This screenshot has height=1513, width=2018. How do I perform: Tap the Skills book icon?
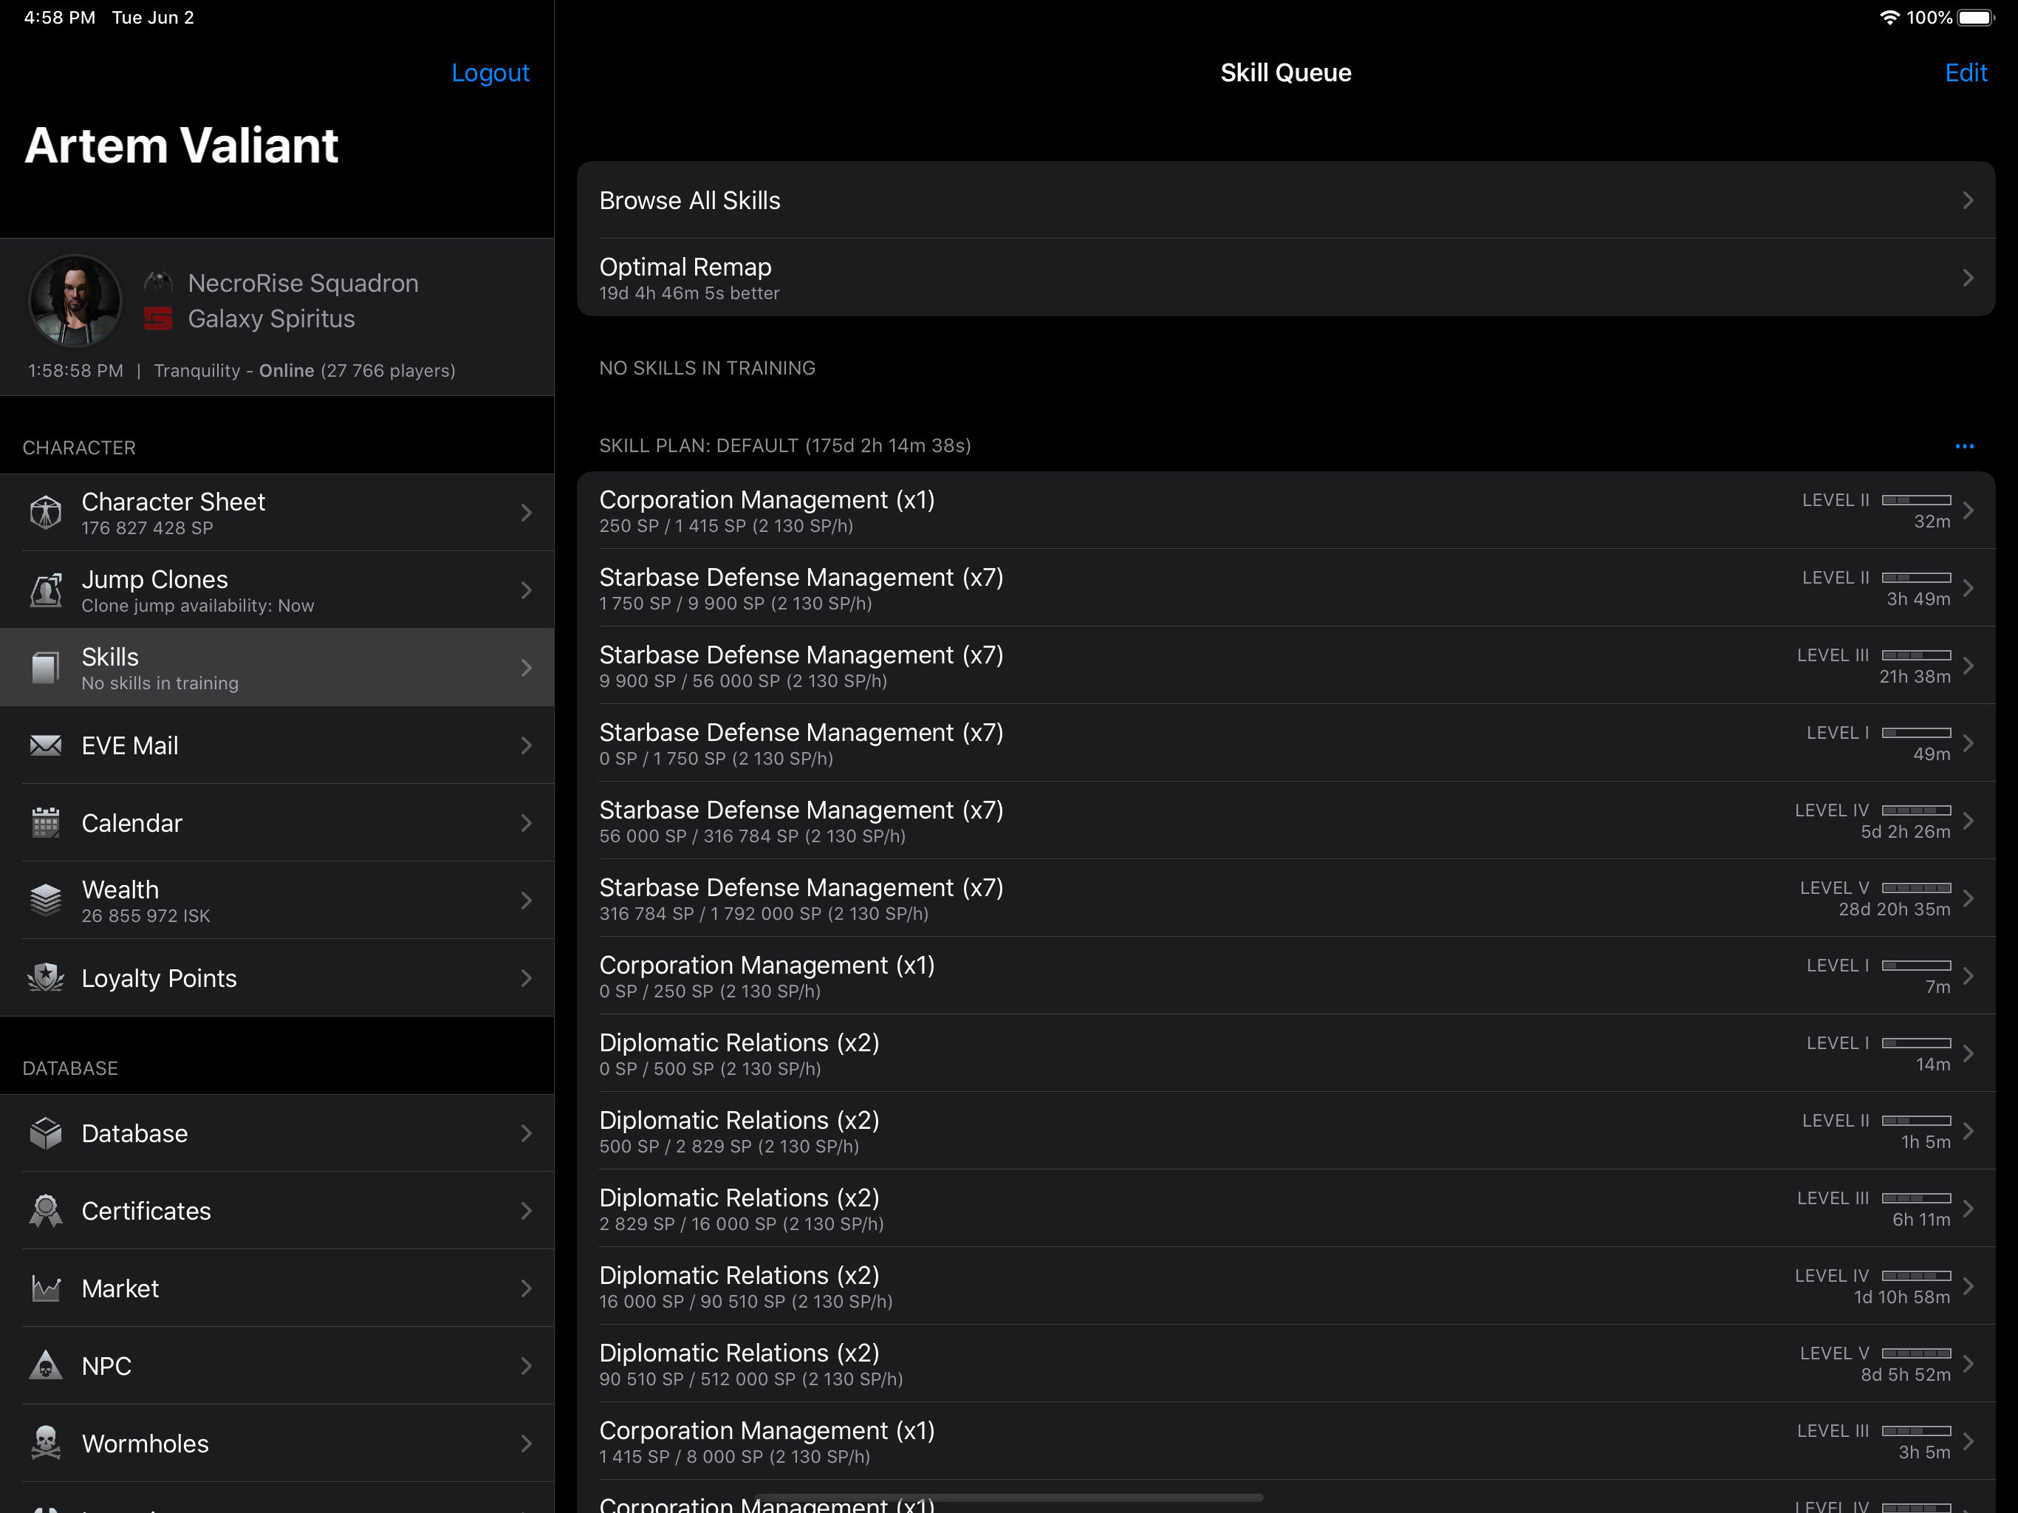(46, 667)
